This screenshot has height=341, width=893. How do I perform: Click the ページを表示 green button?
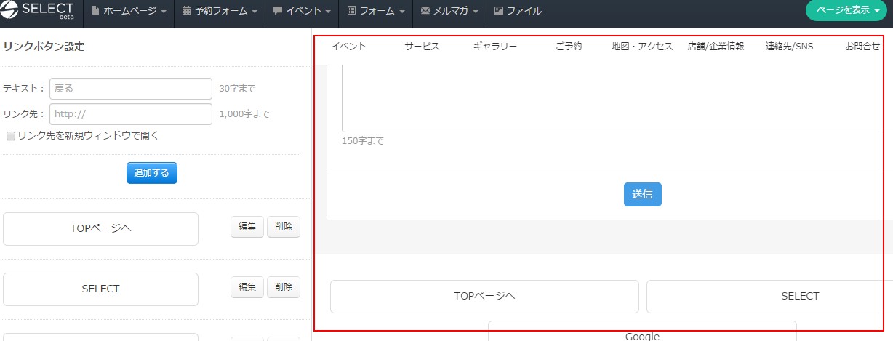(x=847, y=11)
